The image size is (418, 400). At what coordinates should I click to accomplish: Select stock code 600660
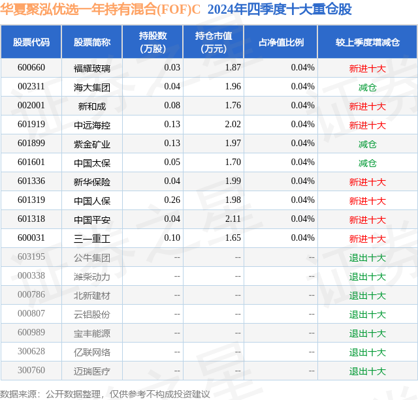click(31, 68)
